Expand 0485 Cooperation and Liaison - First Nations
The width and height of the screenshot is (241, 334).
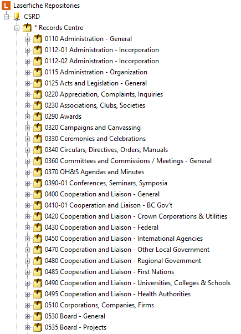[27, 272]
